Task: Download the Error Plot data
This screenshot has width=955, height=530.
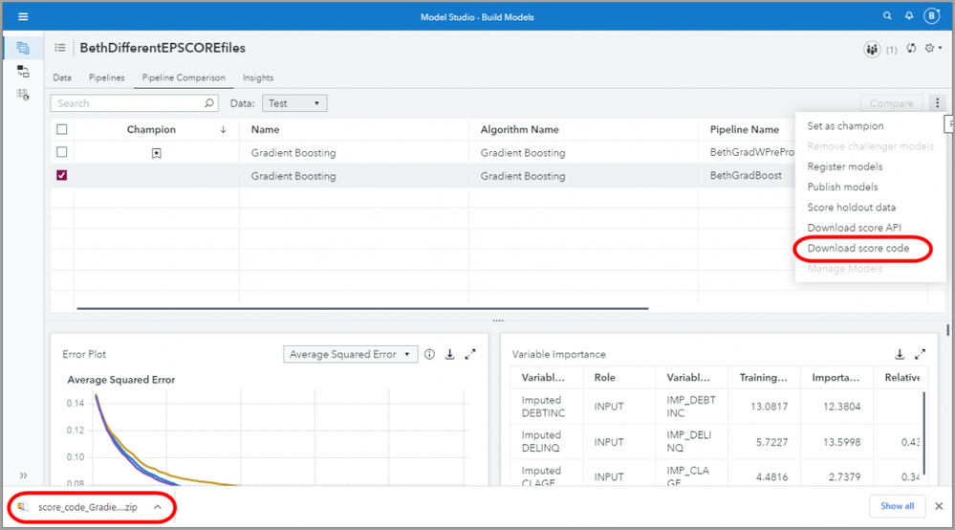Action: click(x=450, y=354)
